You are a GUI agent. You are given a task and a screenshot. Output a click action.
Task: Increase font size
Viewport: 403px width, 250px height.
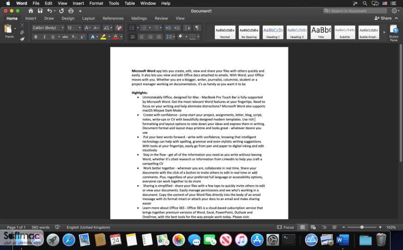(x=88, y=28)
